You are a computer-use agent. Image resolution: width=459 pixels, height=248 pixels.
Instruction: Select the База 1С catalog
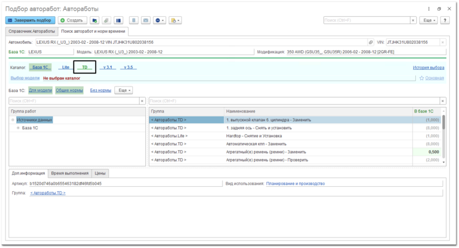tap(40, 67)
